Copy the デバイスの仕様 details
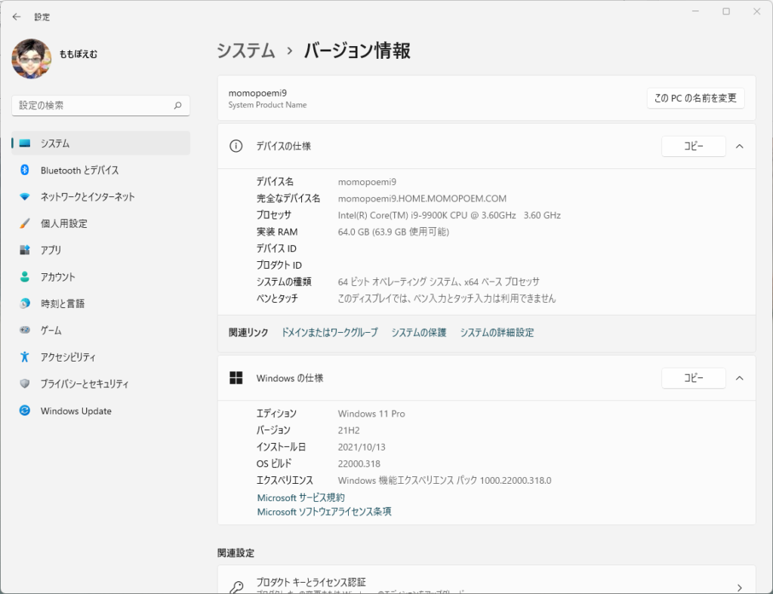 click(693, 146)
